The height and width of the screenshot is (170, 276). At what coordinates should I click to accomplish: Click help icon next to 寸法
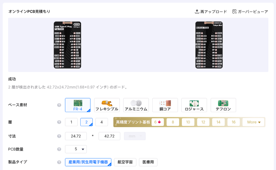(59, 136)
